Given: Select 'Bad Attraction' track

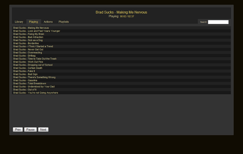Looking at the screenshot, I should tap(121, 37).
